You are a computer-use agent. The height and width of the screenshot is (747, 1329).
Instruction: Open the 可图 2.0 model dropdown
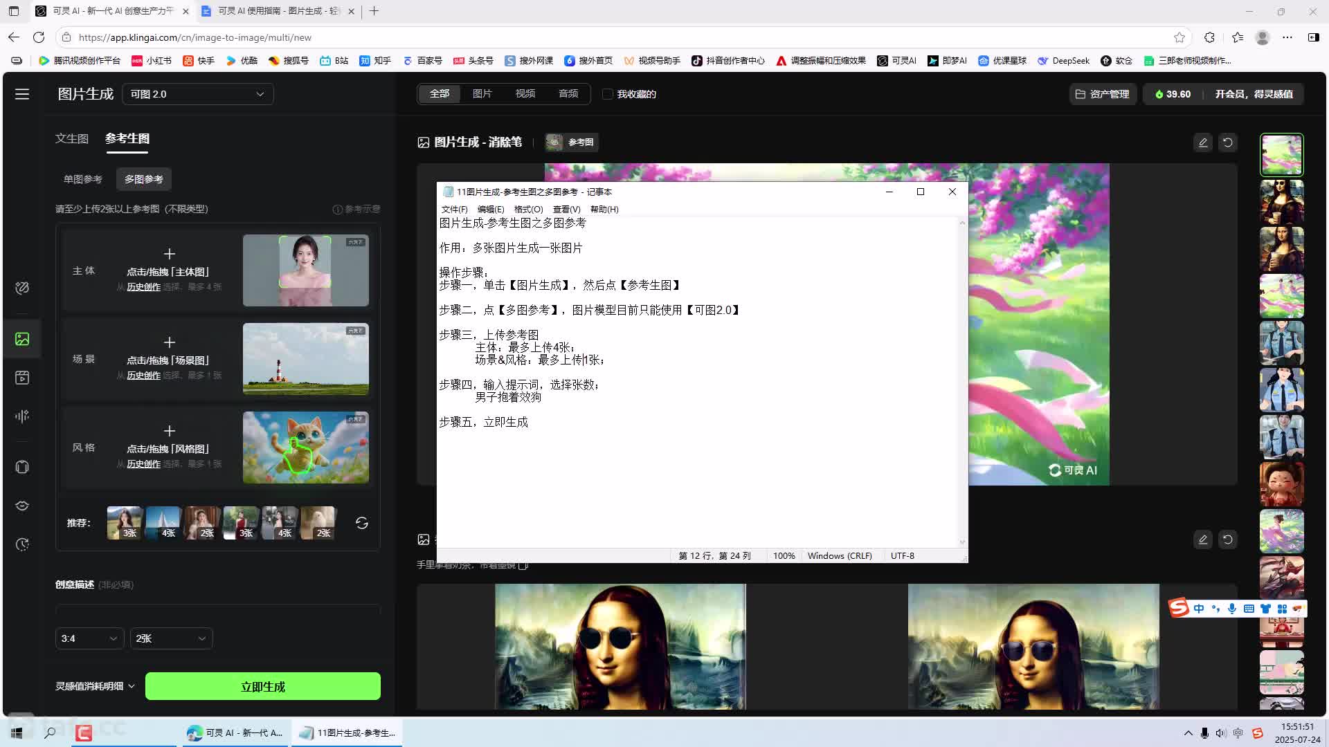[x=197, y=94]
